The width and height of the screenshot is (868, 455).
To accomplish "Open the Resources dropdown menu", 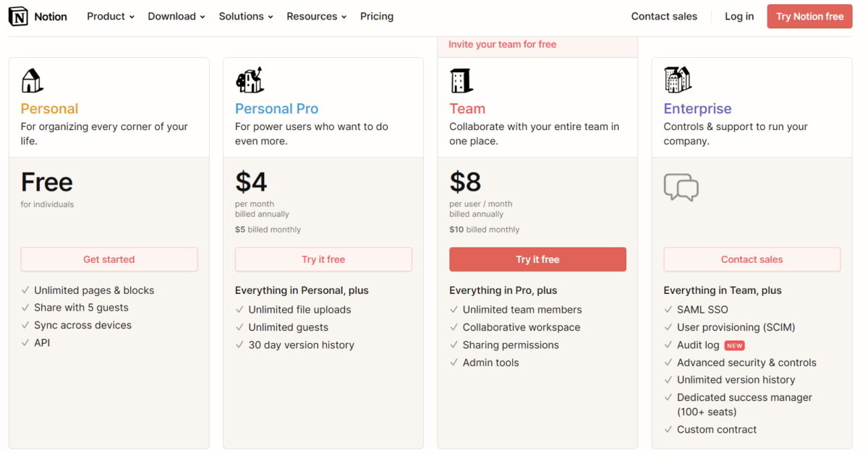I will pyautogui.click(x=317, y=16).
